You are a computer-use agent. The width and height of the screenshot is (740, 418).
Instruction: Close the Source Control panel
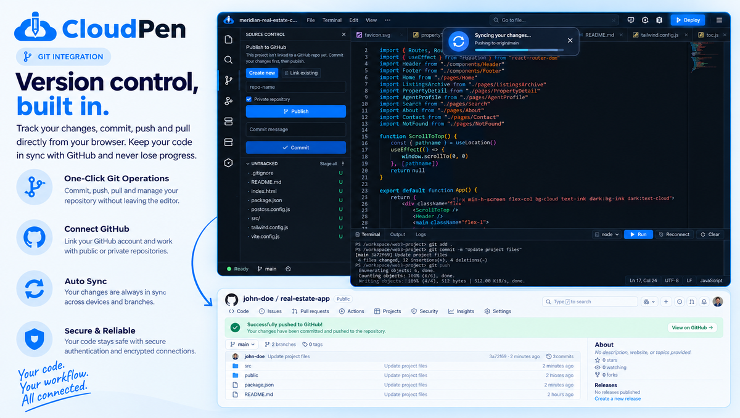tap(344, 35)
